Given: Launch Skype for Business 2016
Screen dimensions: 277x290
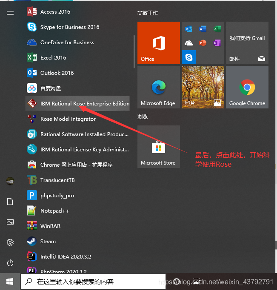Looking at the screenshot, I should 77,27.
